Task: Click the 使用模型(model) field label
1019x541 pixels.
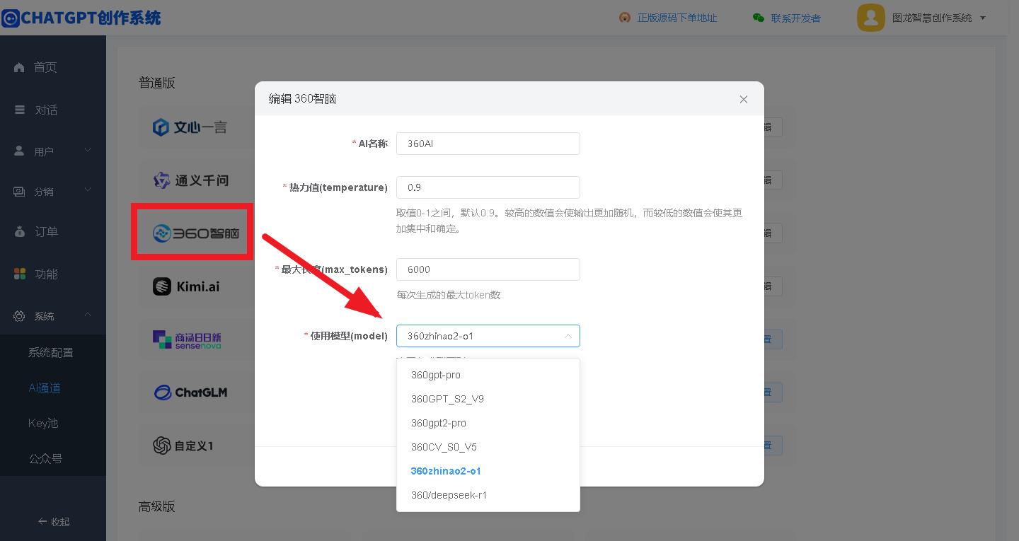Action: pyautogui.click(x=349, y=336)
